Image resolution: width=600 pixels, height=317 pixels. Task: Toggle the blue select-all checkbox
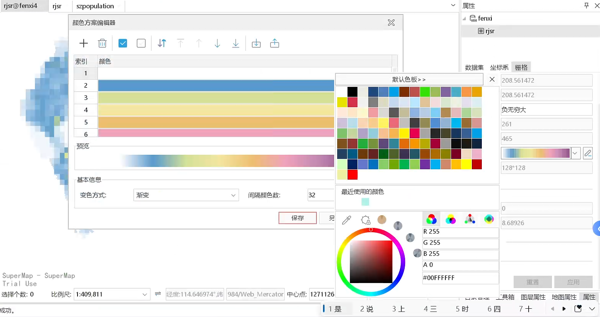123,43
